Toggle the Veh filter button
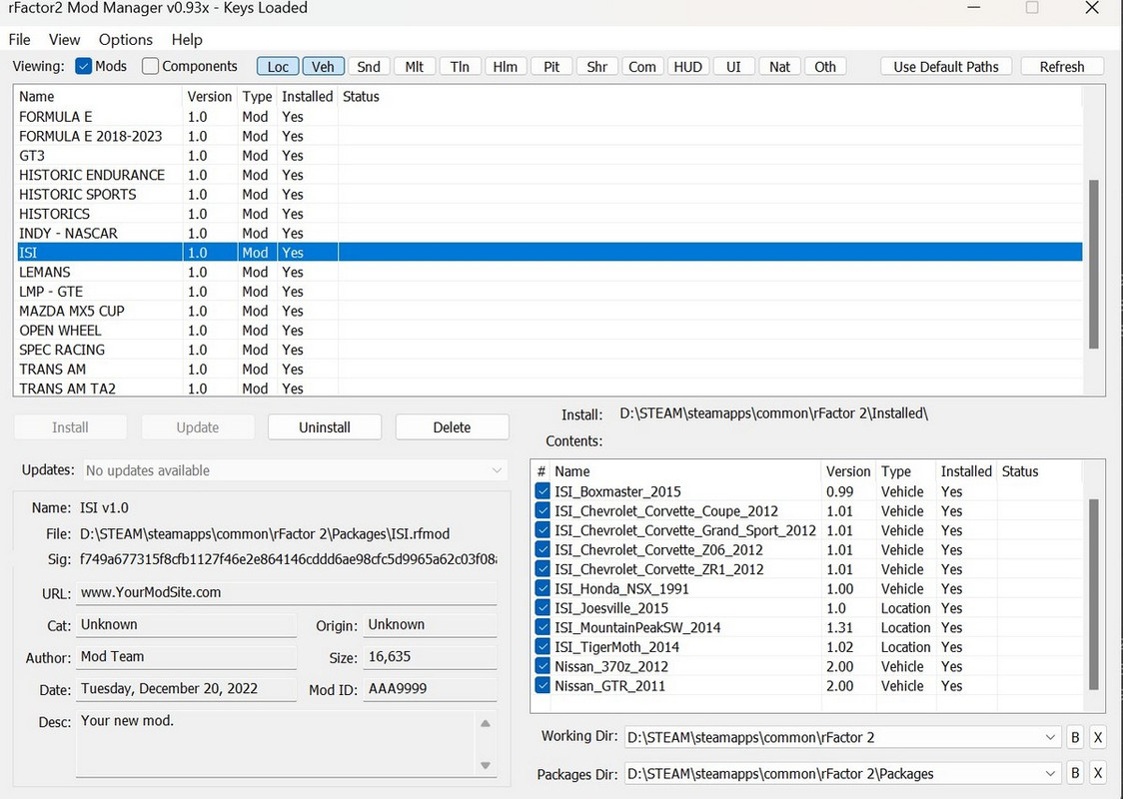1123x799 pixels. coord(323,67)
